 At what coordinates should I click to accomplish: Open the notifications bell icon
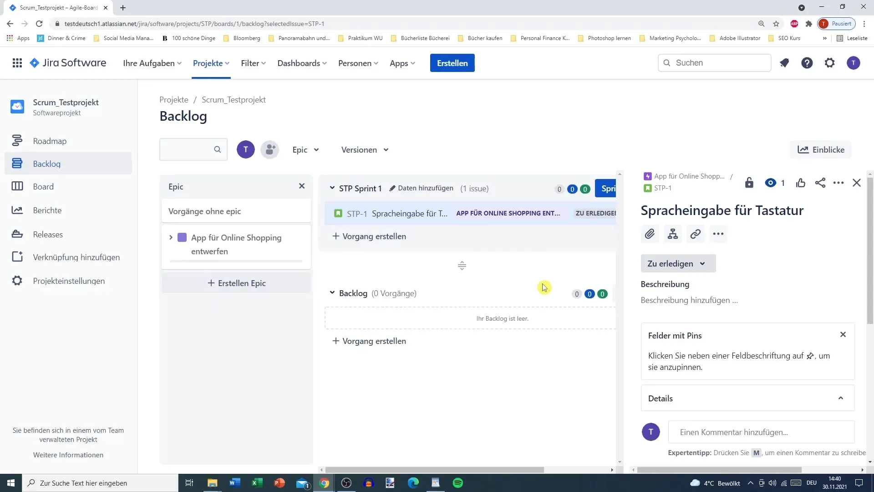[x=784, y=63]
